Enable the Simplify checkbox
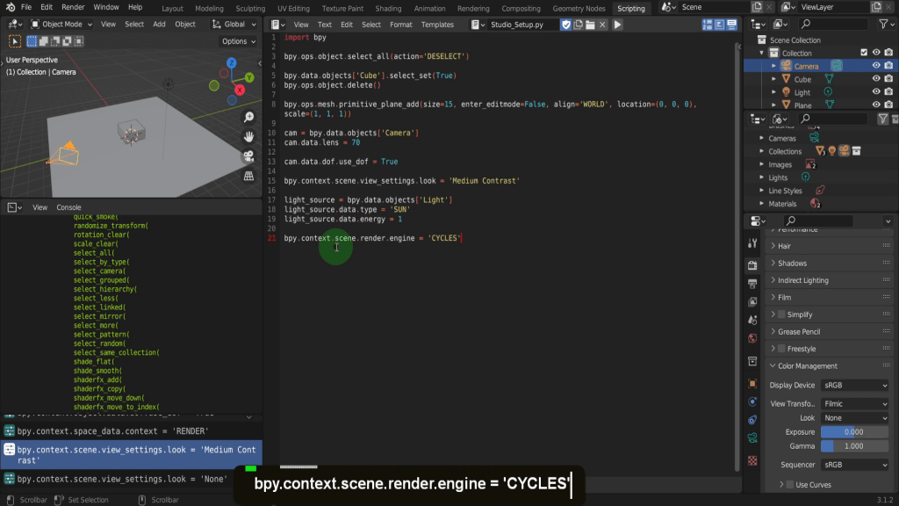Screen dimensions: 899x506 (781, 314)
